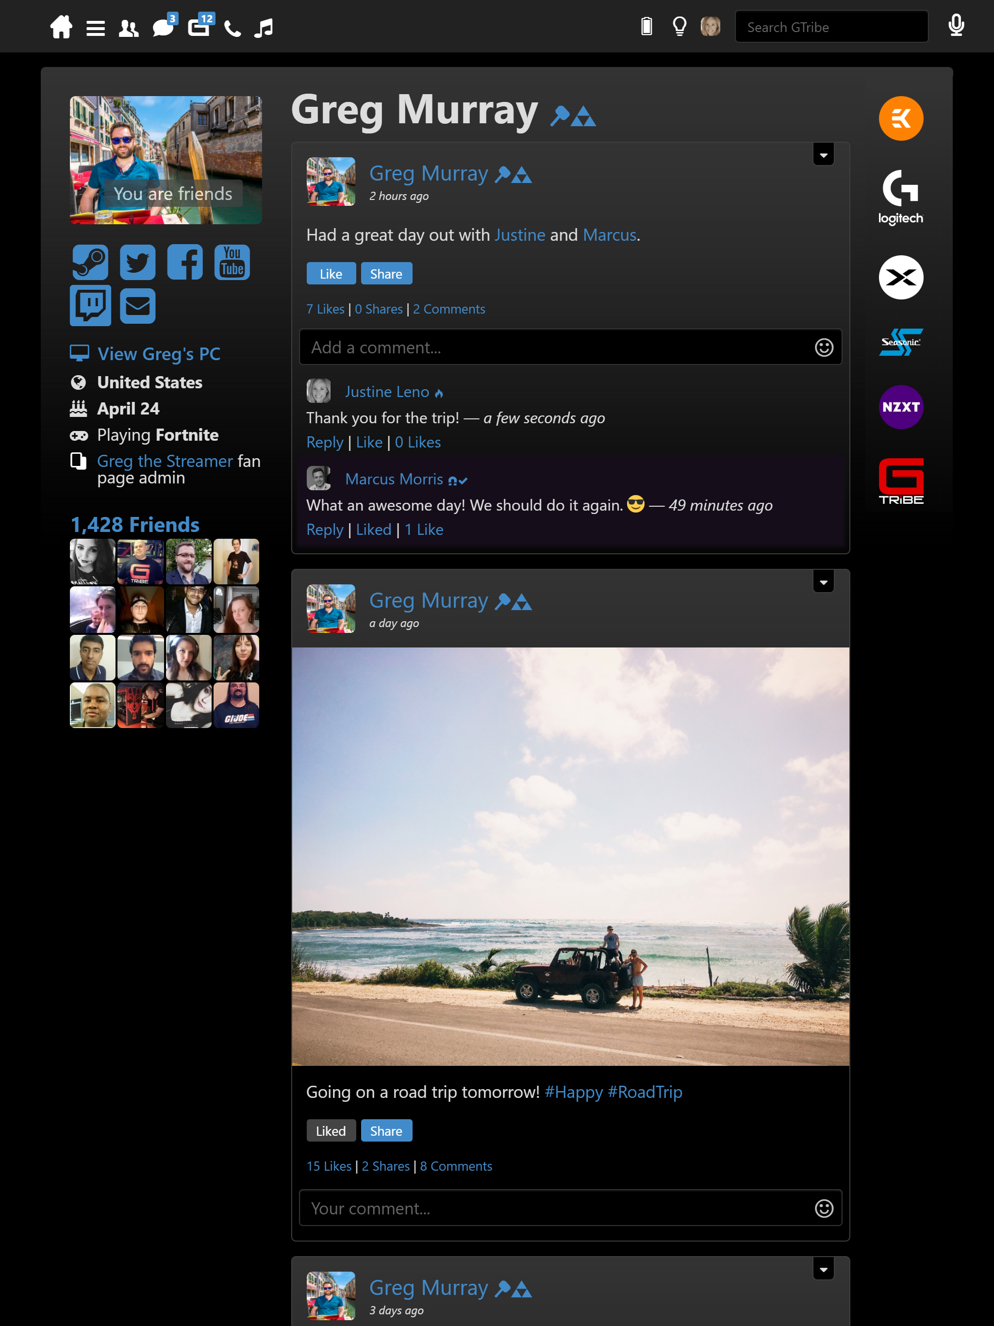The height and width of the screenshot is (1326, 994).
Task: Like the 'great day out' post
Action: point(331,273)
